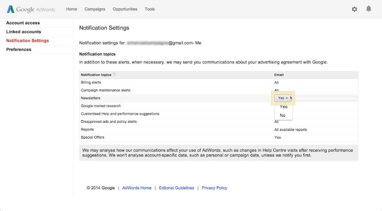
Task: Expand the Newsletters Yes dropdown
Action: (283, 98)
